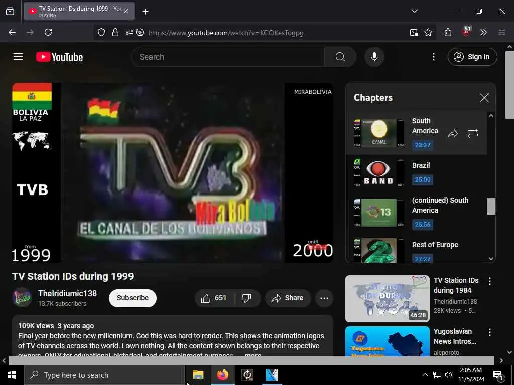This screenshot has height=385, width=514.
Task: Open the YouTube guide hamburger menu
Action: (x=18, y=57)
